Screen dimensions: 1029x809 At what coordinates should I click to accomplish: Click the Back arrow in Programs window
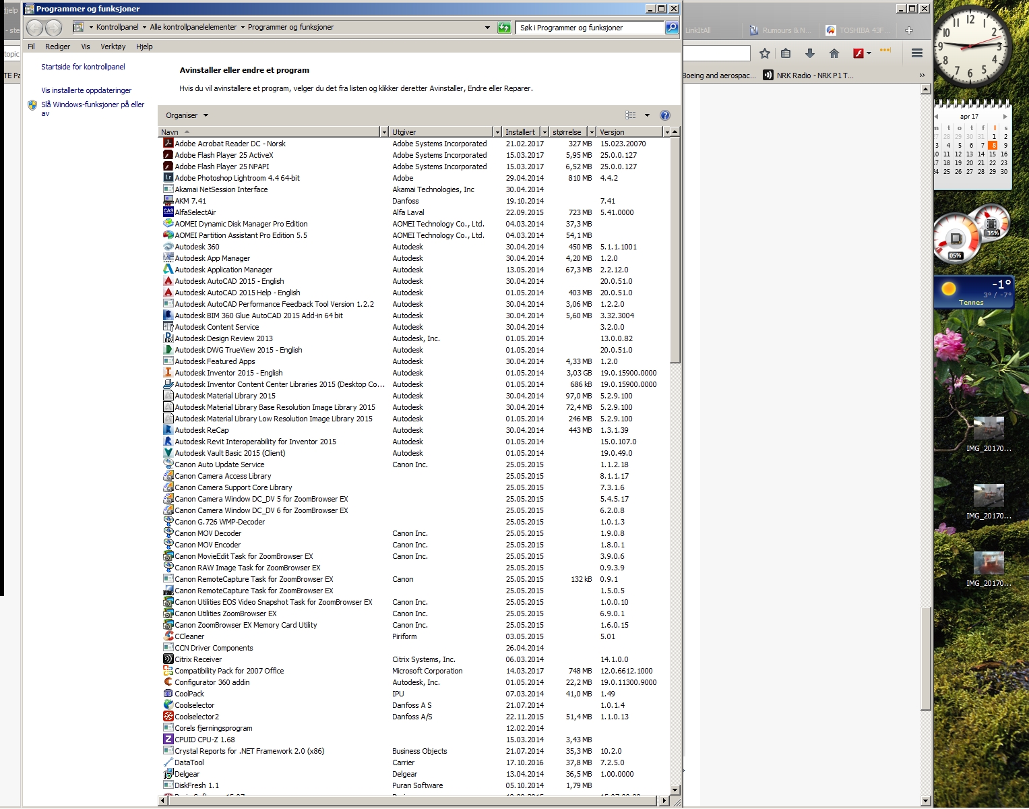35,28
